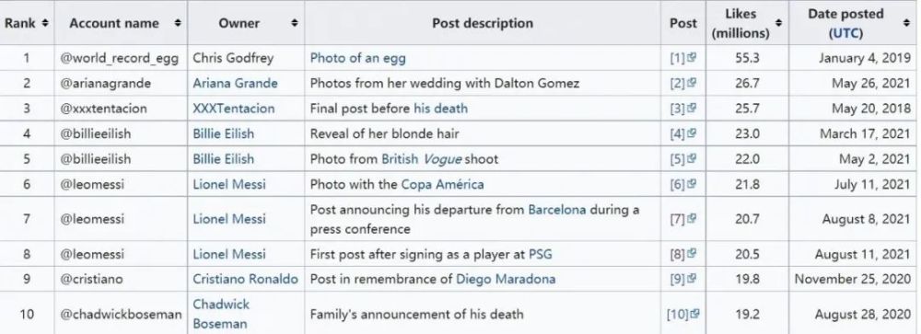Screen dimensions: 921x334
Task: Open the 'his death' link
Action: click(x=440, y=109)
